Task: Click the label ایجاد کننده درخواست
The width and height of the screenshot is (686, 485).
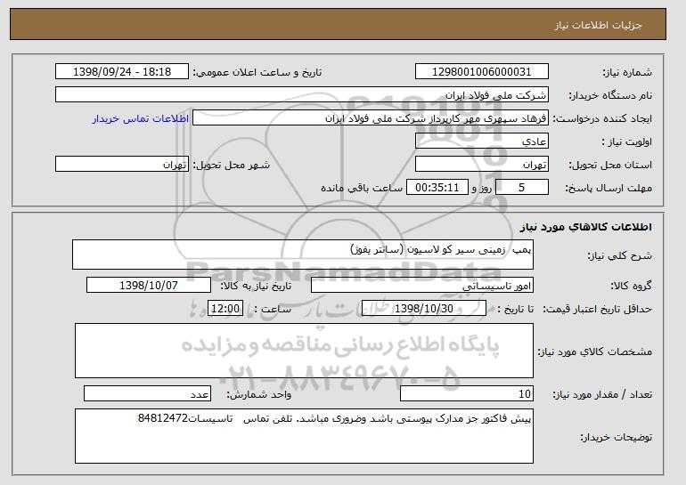Action: [602, 118]
